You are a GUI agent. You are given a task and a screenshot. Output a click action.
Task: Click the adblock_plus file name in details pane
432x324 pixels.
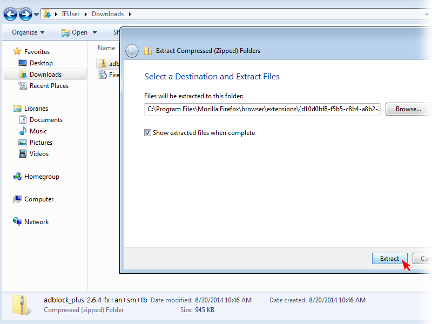click(96, 300)
